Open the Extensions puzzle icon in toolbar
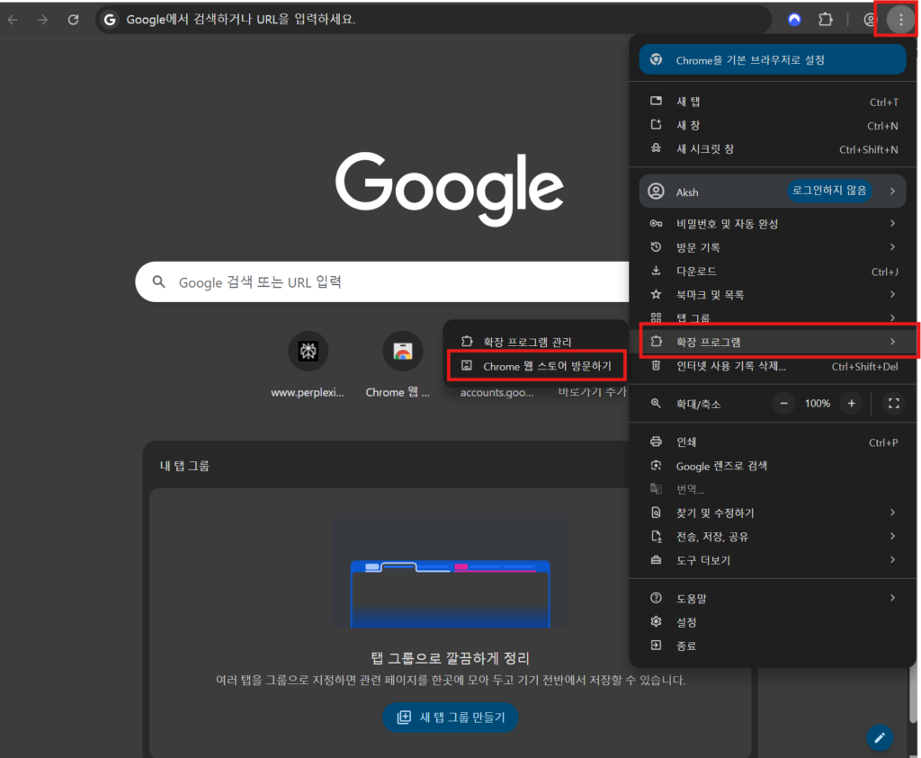 click(x=825, y=19)
